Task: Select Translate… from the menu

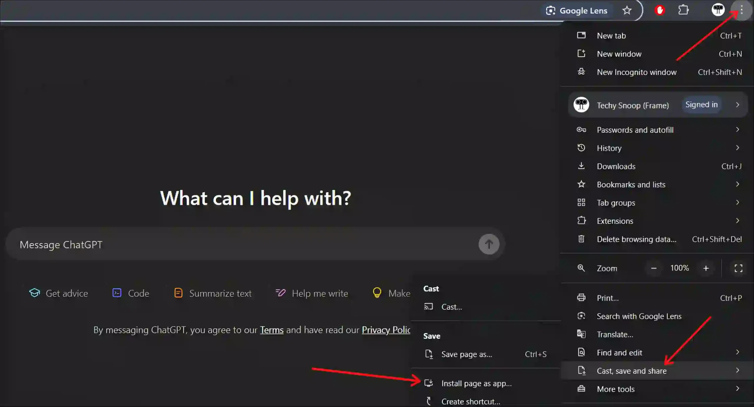Action: coord(657,334)
